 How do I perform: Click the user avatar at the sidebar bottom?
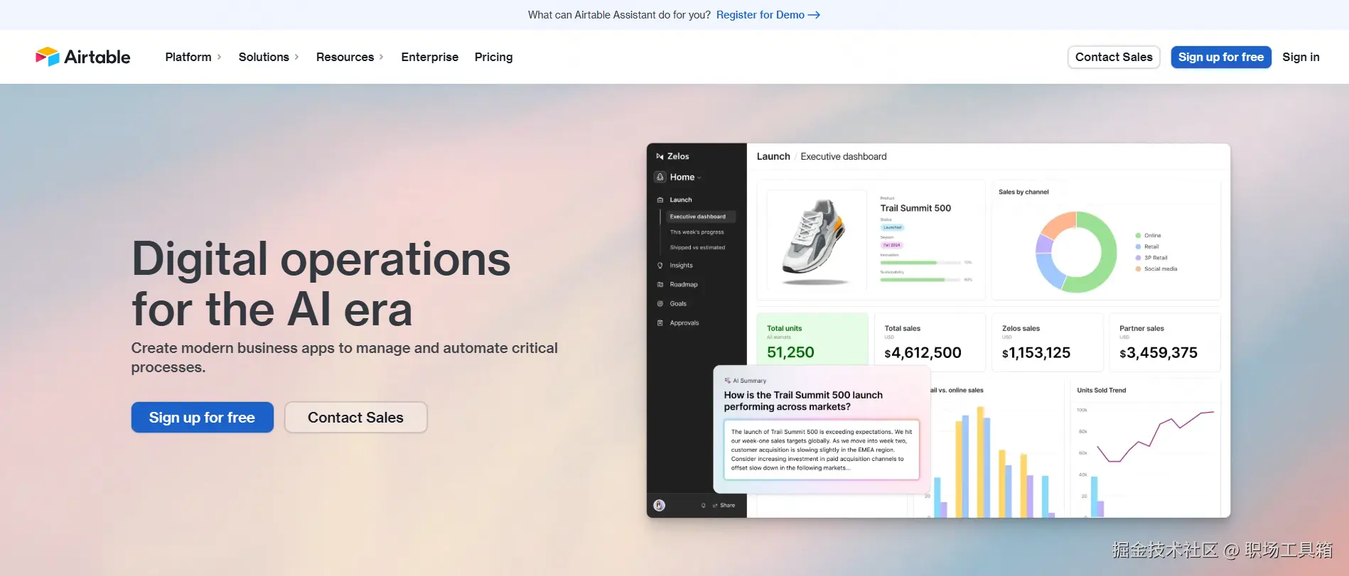coord(660,505)
